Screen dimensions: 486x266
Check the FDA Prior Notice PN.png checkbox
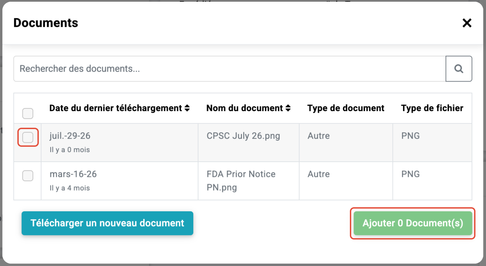28,176
